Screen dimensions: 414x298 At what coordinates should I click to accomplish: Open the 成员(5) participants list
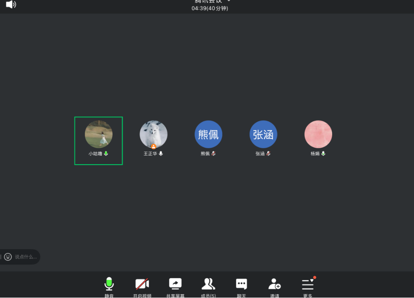click(x=208, y=284)
